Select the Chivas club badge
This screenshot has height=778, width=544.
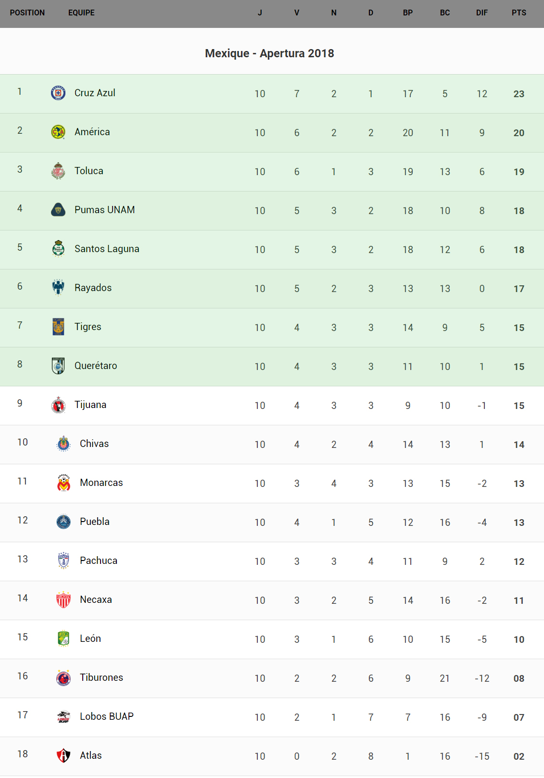63,444
